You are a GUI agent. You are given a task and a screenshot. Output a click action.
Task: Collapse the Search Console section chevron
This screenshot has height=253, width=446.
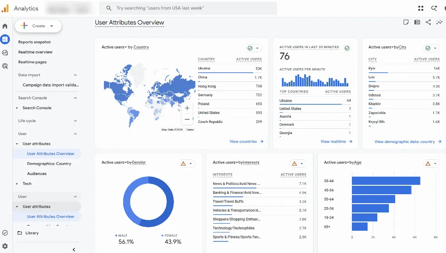[75, 98]
